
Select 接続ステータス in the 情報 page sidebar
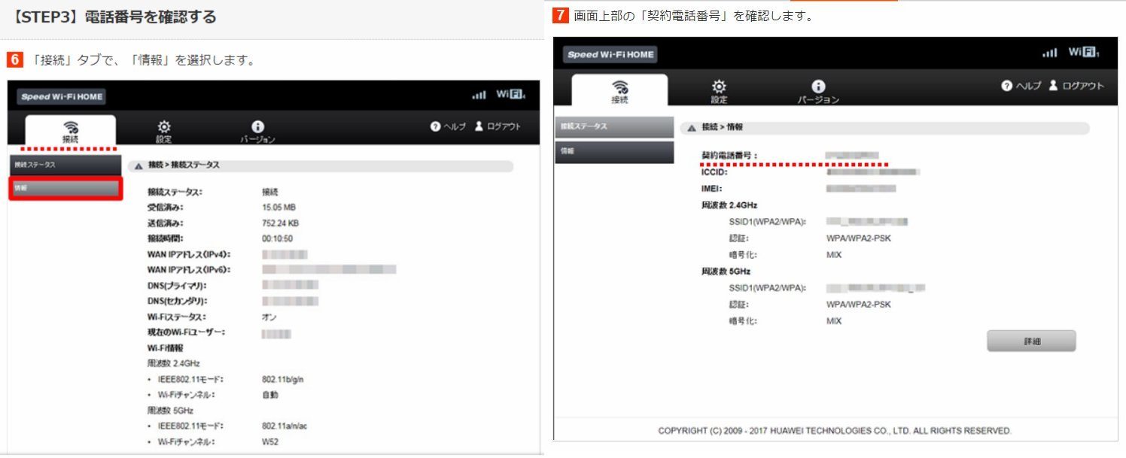(x=614, y=126)
